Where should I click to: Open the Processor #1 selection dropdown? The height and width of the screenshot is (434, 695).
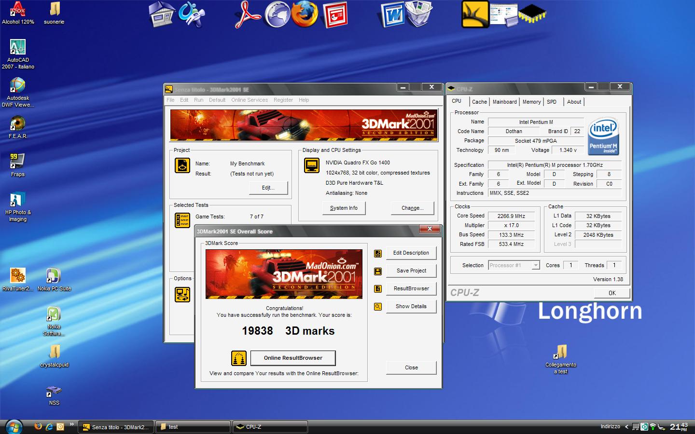pos(514,265)
